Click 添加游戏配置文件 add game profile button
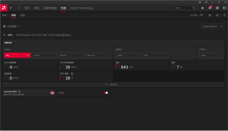Screen dimensions: 228x131 point(212,27)
